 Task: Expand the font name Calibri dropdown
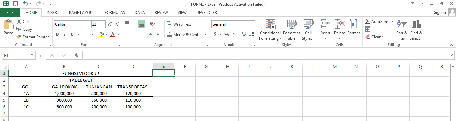pyautogui.click(x=89, y=24)
